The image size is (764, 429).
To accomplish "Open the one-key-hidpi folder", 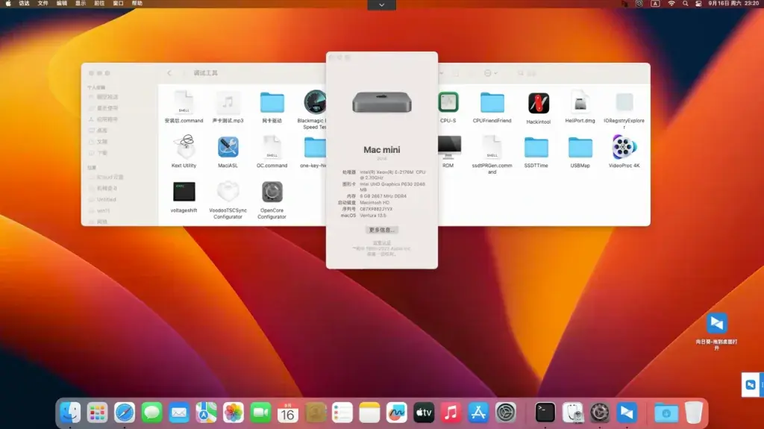I will pos(316,147).
